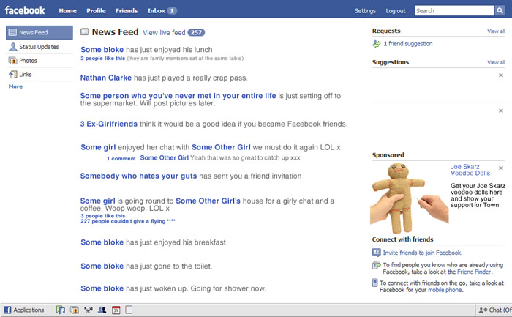Select News Feed filter in sidebar
512x317 pixels.
(x=39, y=32)
